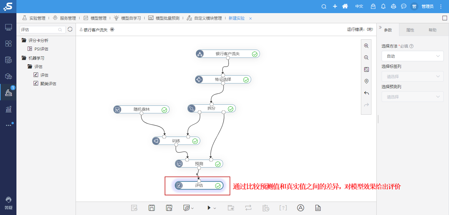This screenshot has height=215, width=449.
Task: Run the experiment with the play button
Action: click(x=209, y=208)
